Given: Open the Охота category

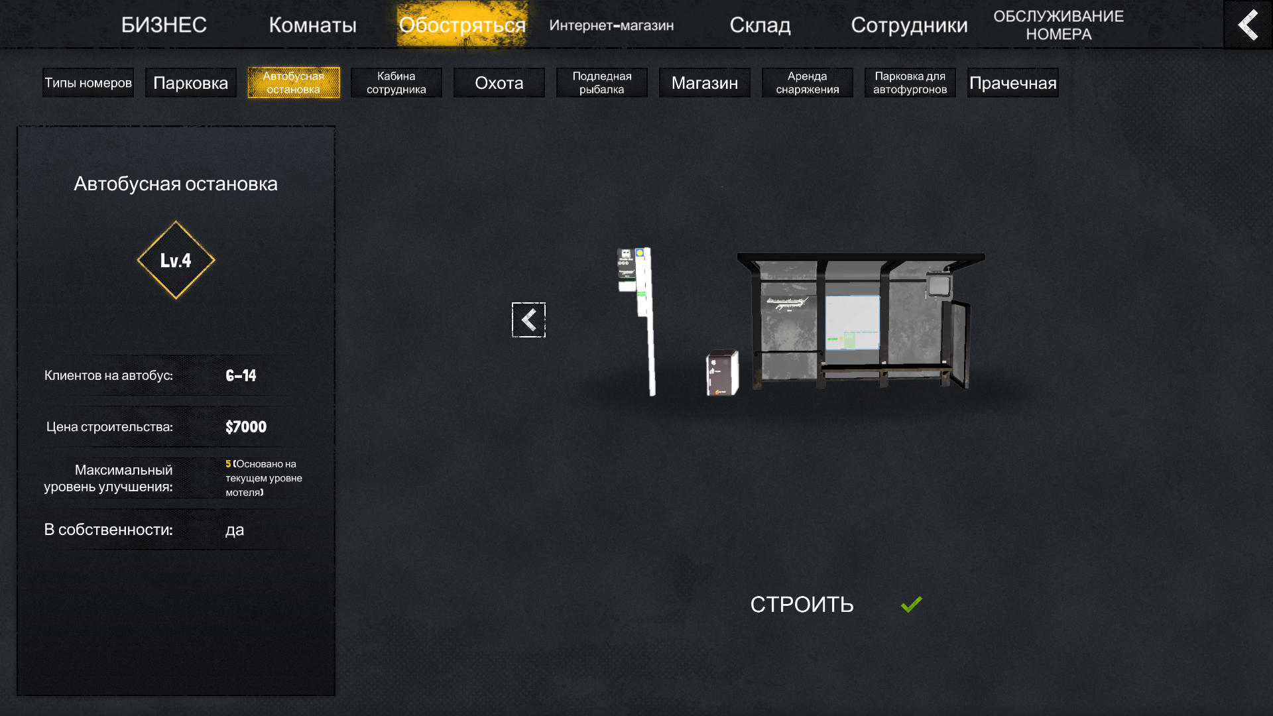Looking at the screenshot, I should (x=499, y=83).
